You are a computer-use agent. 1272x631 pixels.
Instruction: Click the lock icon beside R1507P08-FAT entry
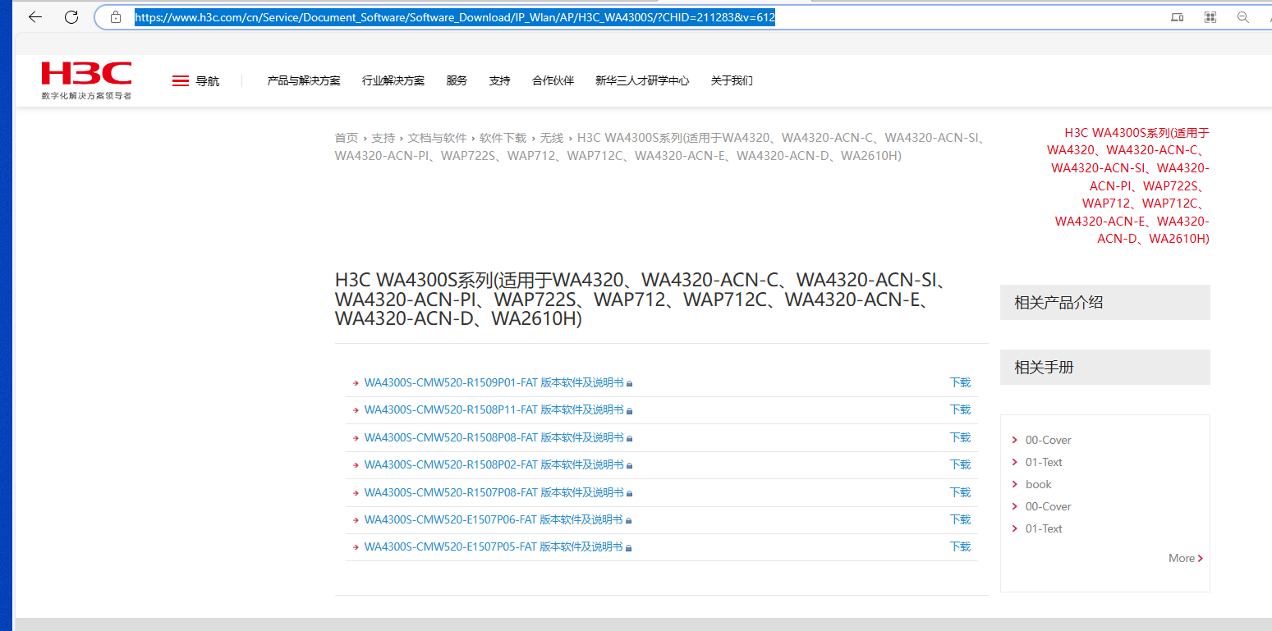(x=630, y=493)
